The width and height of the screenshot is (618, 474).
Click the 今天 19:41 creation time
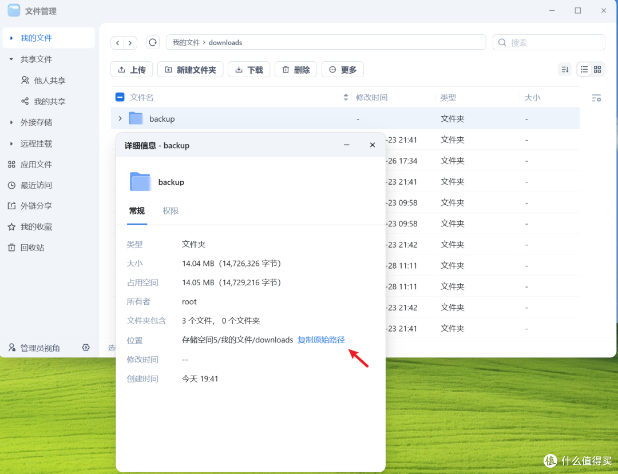coord(200,379)
